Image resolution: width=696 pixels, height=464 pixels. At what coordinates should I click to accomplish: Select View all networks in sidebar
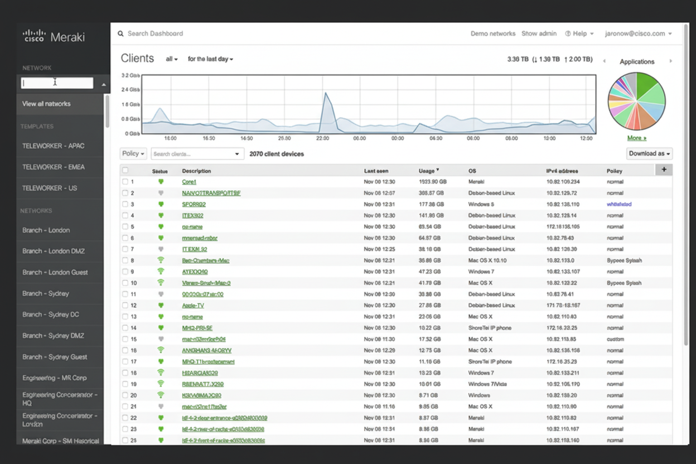click(48, 103)
